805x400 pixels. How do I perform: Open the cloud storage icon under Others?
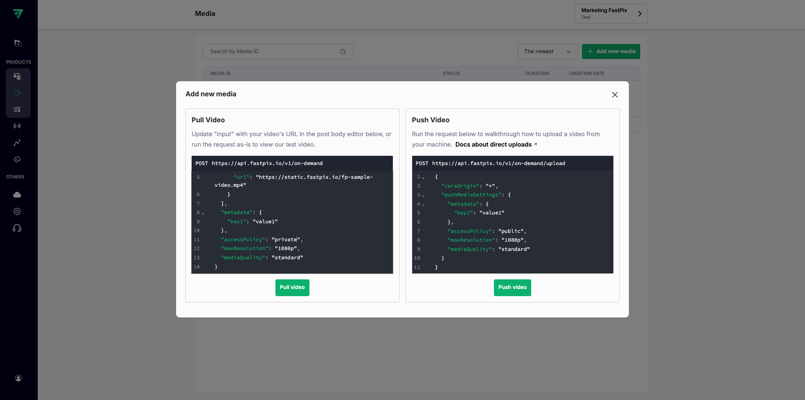pos(17,195)
